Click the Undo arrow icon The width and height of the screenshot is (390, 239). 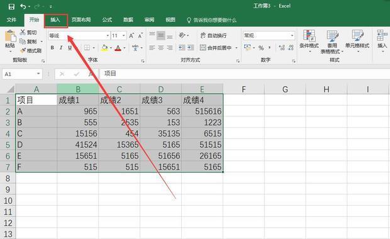(23, 6)
